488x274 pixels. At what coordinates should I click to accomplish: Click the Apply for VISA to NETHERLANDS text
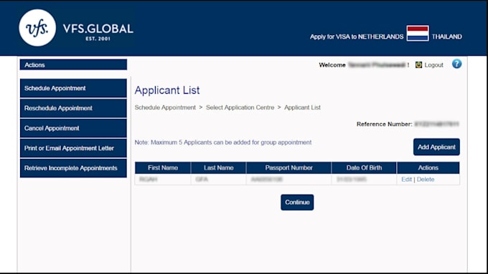pyautogui.click(x=357, y=36)
